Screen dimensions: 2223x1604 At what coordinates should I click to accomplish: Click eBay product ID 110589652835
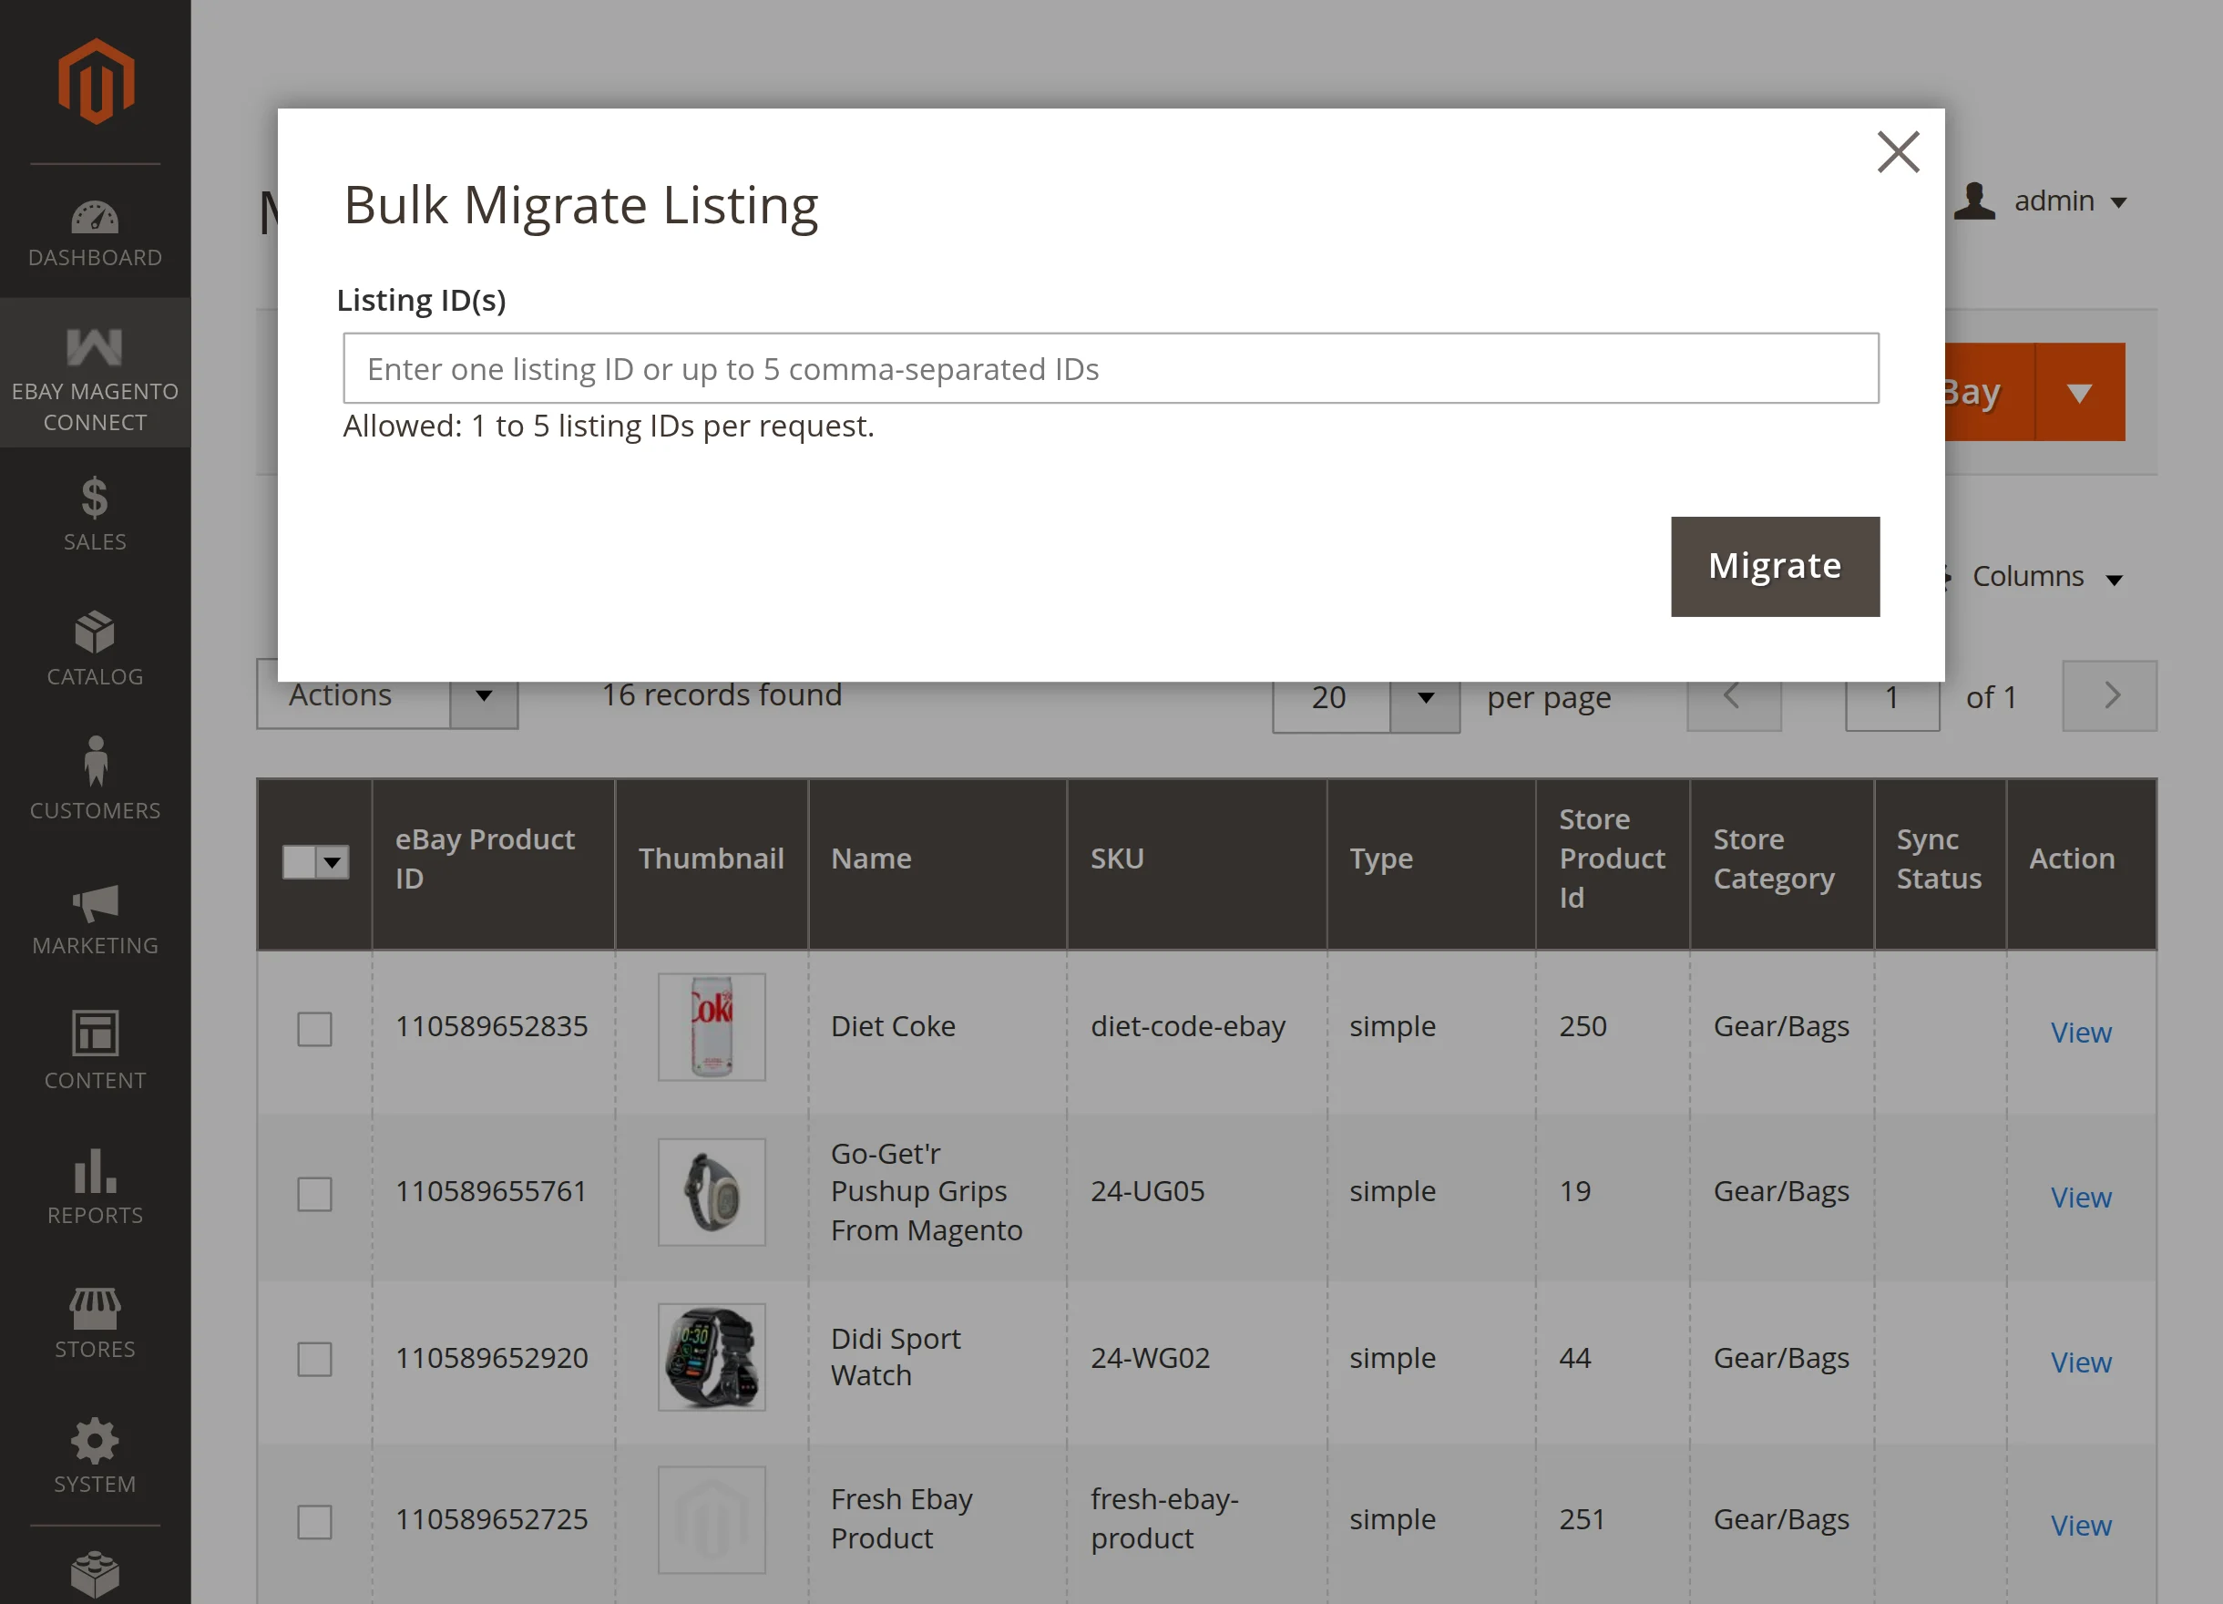point(491,1026)
